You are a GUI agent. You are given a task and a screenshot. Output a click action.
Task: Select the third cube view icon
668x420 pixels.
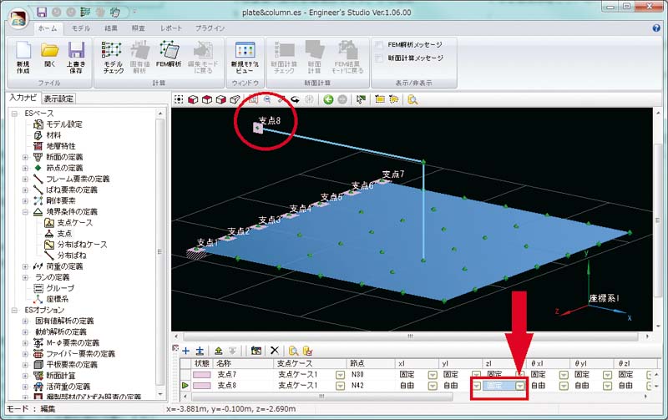click(220, 99)
